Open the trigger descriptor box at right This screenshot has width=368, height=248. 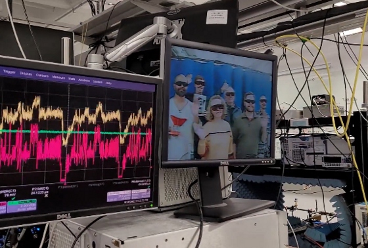(141, 194)
